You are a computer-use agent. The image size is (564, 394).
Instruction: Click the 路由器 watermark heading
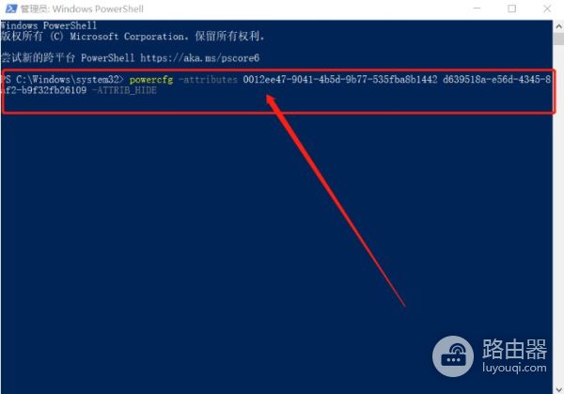pyautogui.click(x=514, y=349)
